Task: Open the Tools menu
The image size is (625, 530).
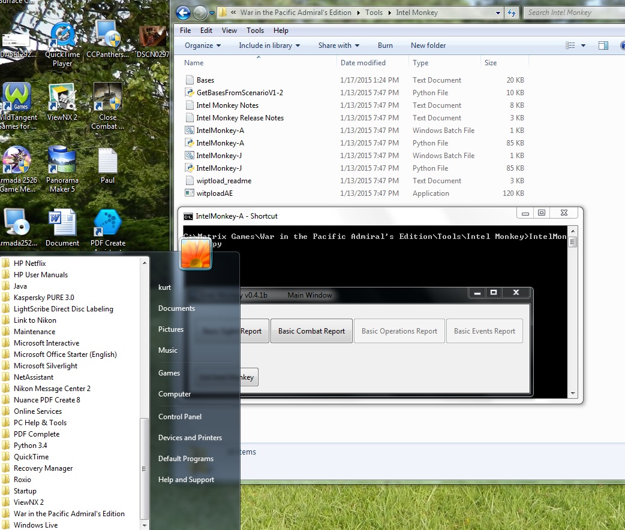Action: [x=255, y=30]
